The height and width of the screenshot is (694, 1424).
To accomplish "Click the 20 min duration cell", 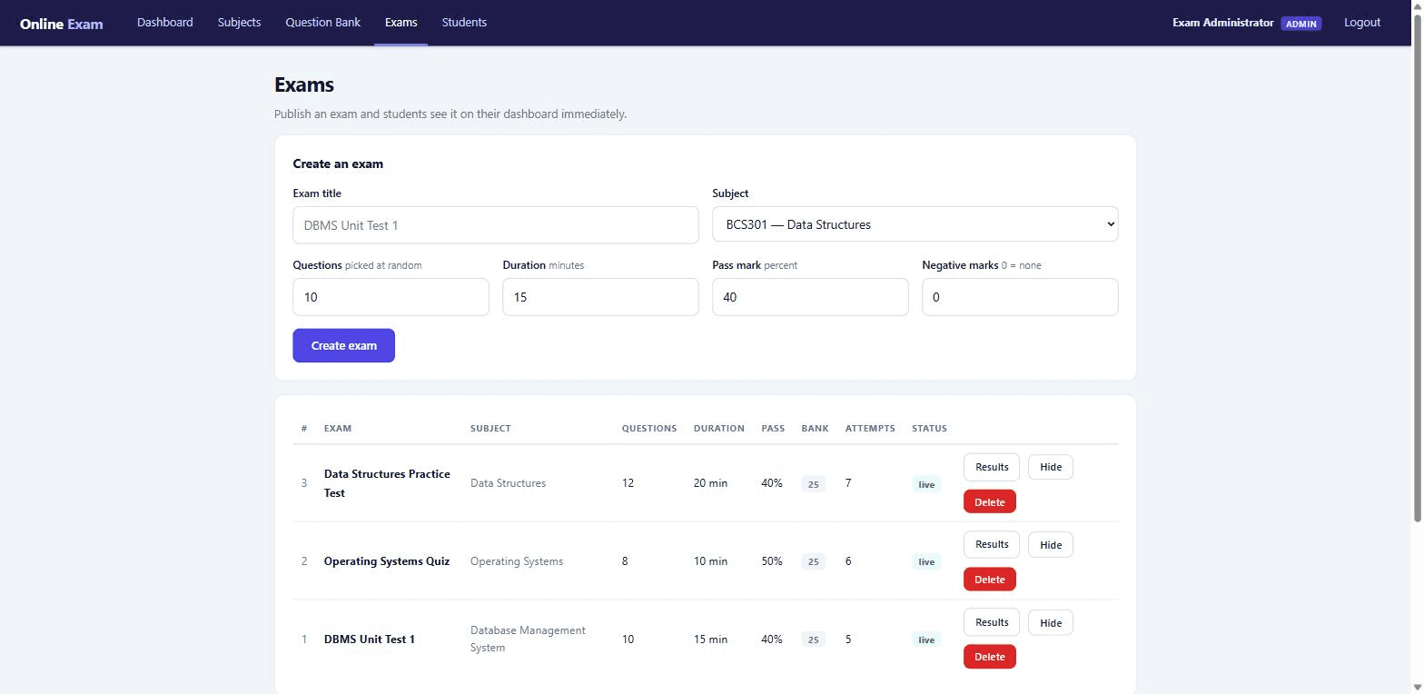I will (x=710, y=483).
